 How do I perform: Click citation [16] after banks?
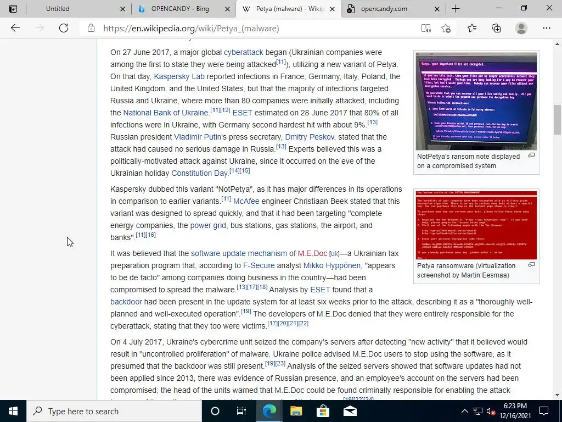point(150,235)
